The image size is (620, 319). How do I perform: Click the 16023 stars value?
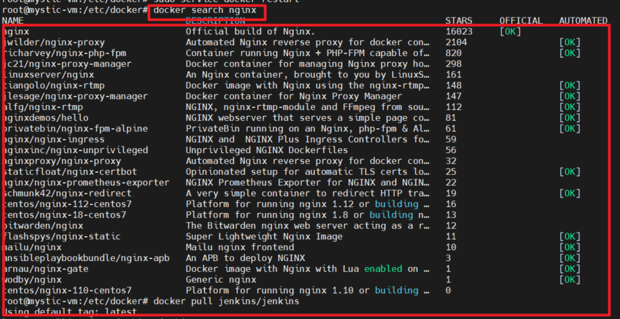(x=458, y=32)
